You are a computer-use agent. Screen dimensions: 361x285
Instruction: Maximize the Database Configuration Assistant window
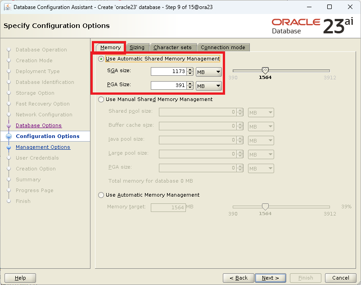[329, 7]
